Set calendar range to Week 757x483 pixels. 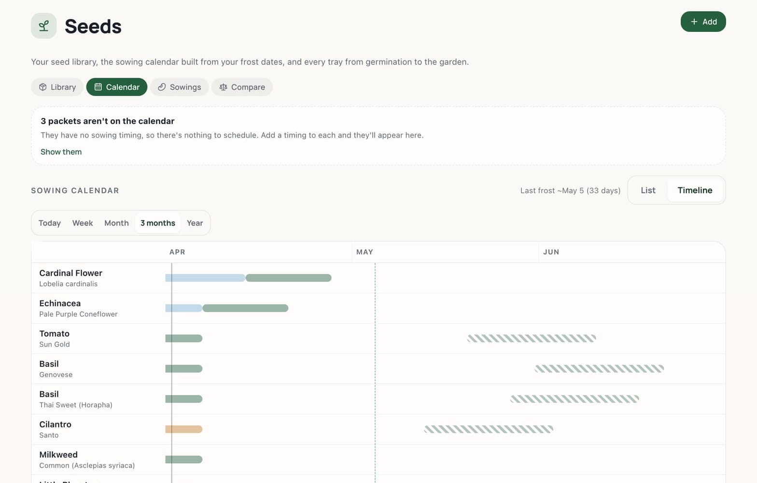[x=83, y=223]
